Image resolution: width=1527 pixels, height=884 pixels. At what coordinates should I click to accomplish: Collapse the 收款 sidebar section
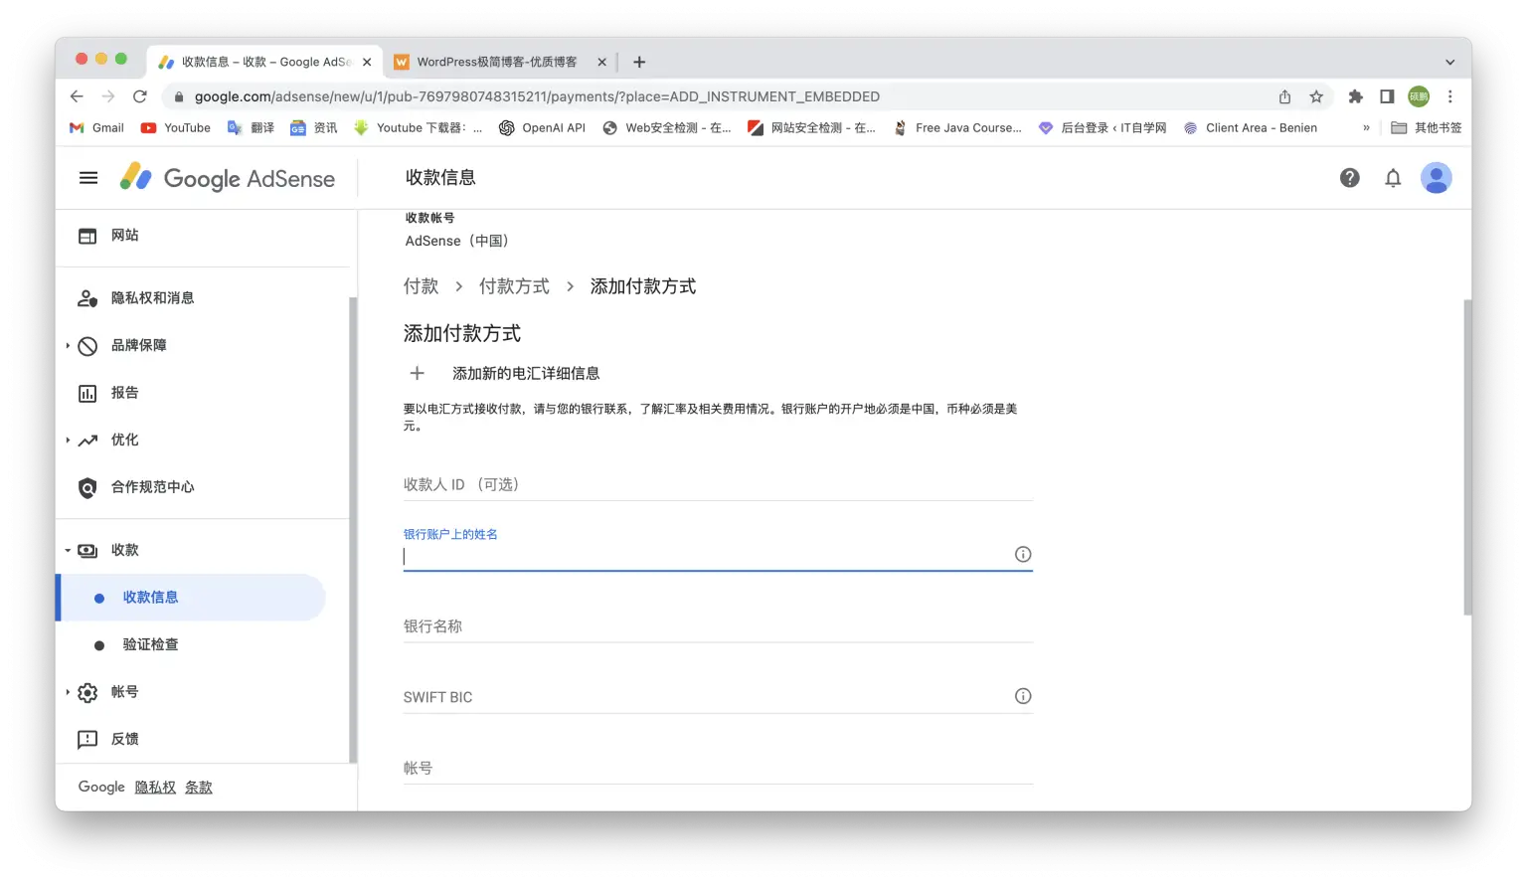(x=68, y=549)
